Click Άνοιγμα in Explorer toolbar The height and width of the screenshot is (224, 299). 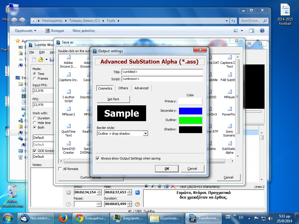(x=55, y=31)
